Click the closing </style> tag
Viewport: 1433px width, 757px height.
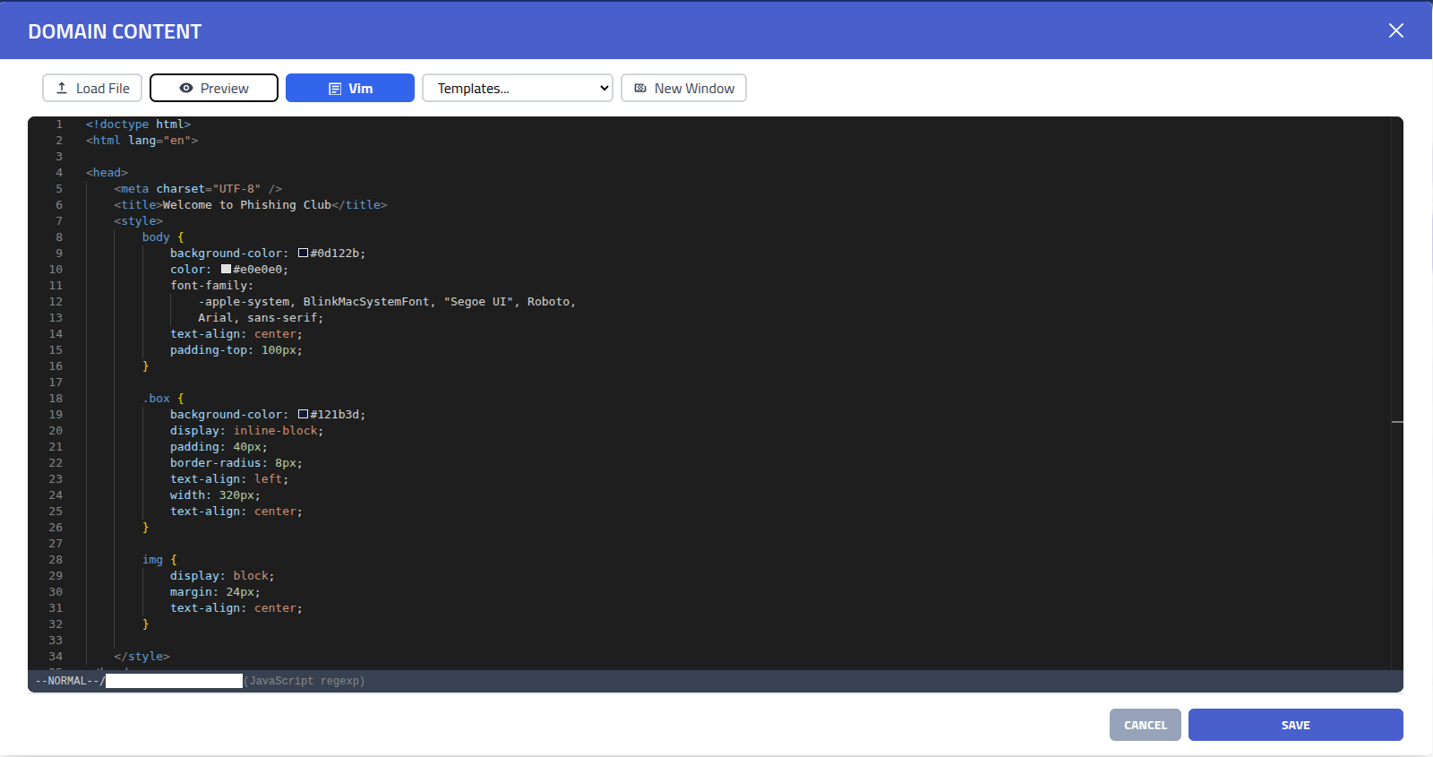[142, 657]
